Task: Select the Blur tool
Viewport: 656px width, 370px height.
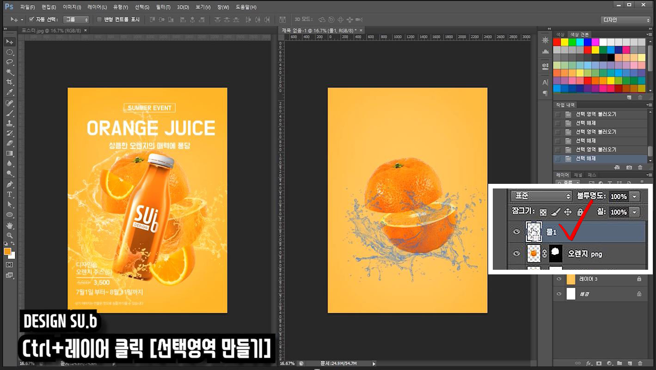Action: tap(9, 164)
